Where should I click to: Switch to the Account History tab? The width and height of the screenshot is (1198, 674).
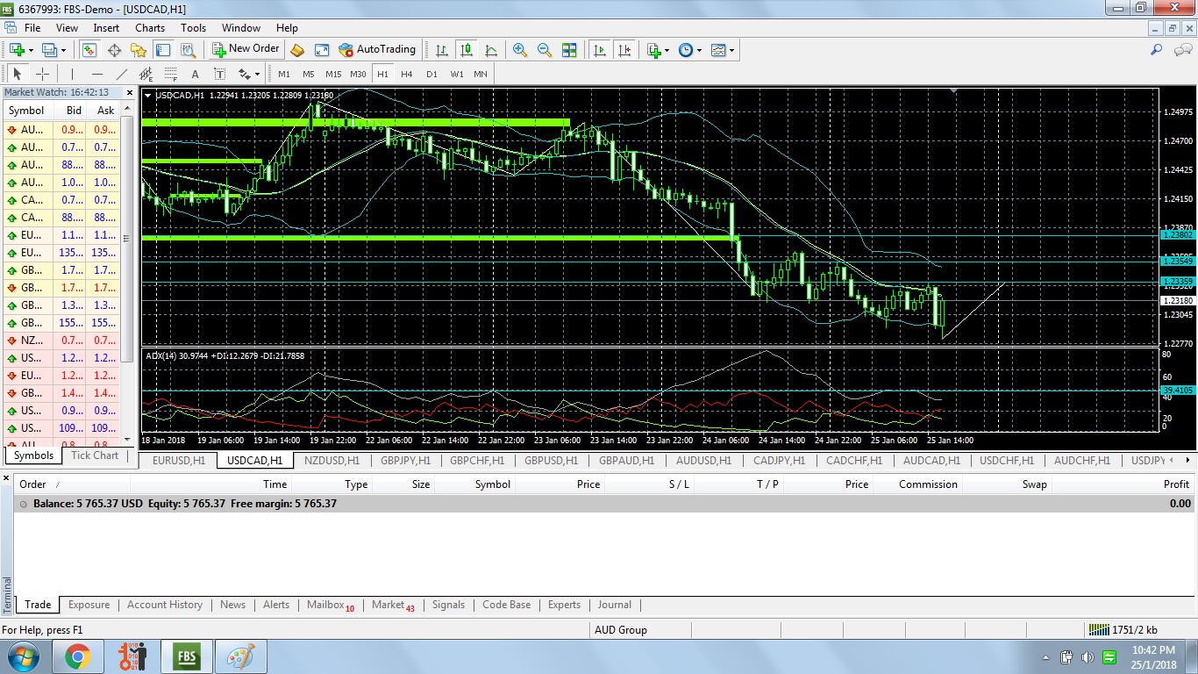click(165, 605)
